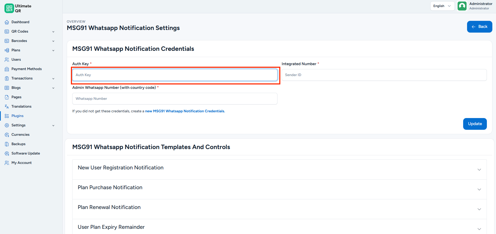496x234 pixels.
Task: Expand Plan Renewal Notification chevron
Action: 479,209
